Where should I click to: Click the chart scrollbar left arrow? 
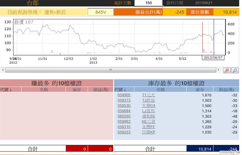(3, 70)
